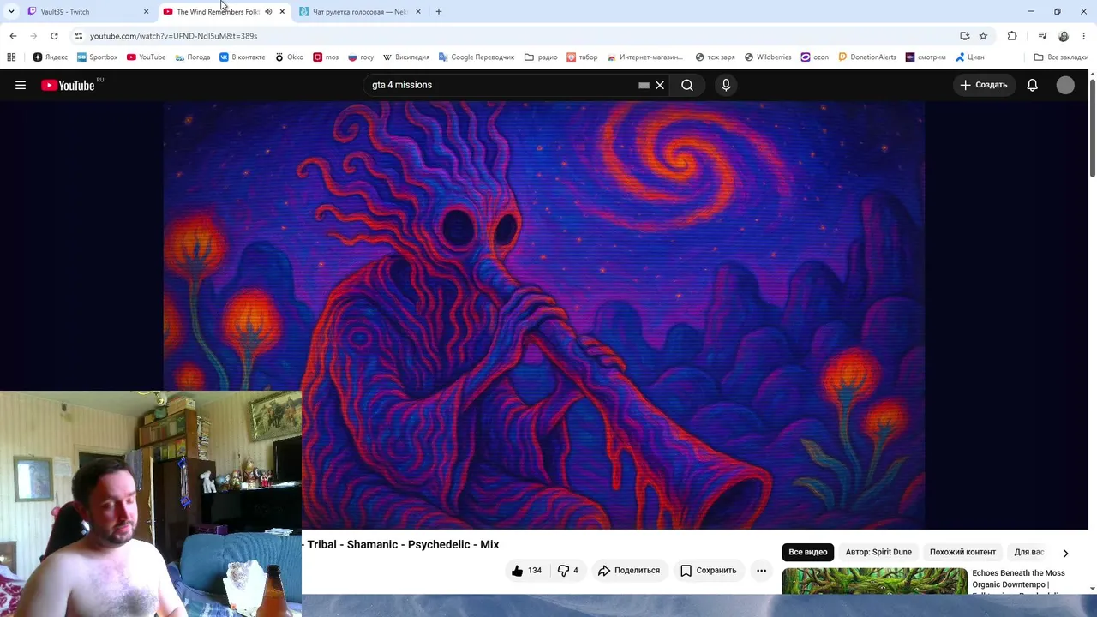Open the Sportbox bookmark

tap(97, 57)
